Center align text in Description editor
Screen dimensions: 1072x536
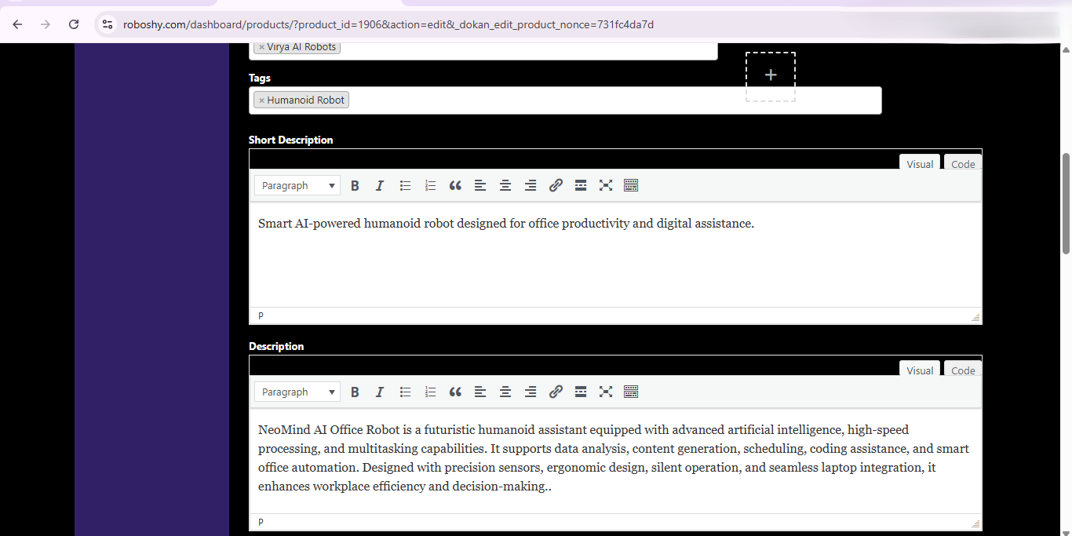click(505, 392)
